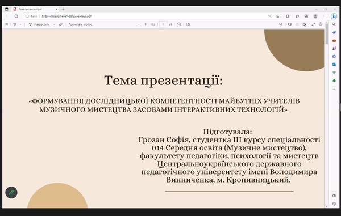Open the browser's three-dots menu
The height and width of the screenshot is (216, 341).
coord(325,16)
